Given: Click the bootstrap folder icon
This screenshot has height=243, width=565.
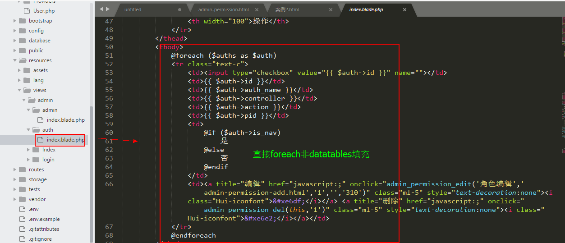Looking at the screenshot, I should pyautogui.click(x=22, y=21).
